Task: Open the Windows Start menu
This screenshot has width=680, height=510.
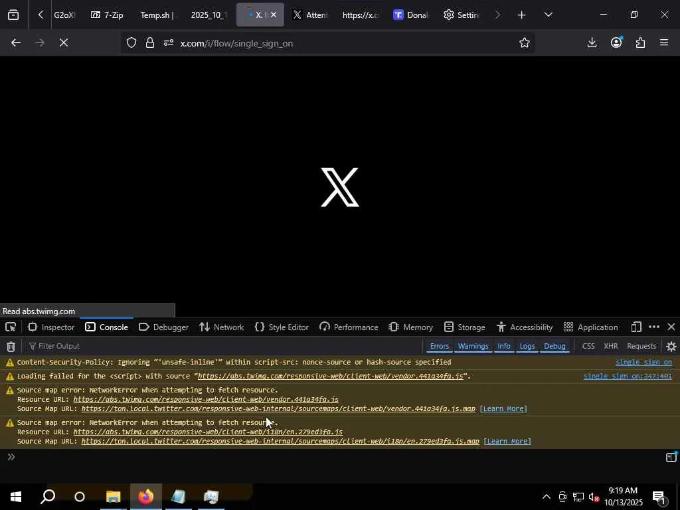Action: (16, 497)
